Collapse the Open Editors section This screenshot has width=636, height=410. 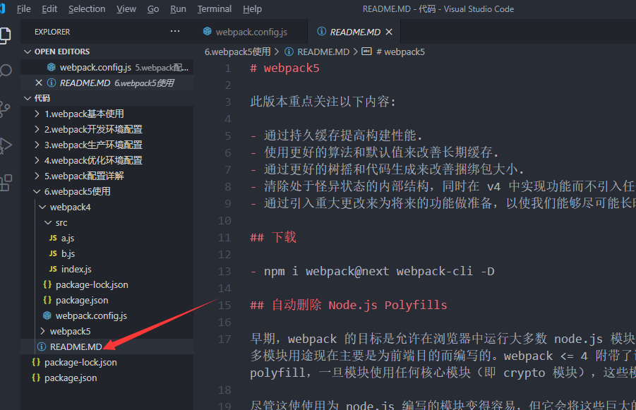[28, 52]
